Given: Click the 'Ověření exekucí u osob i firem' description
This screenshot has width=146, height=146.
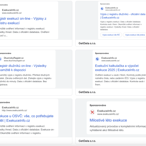Looking at the screenshot, I should pyautogui.click(x=120, y=80).
